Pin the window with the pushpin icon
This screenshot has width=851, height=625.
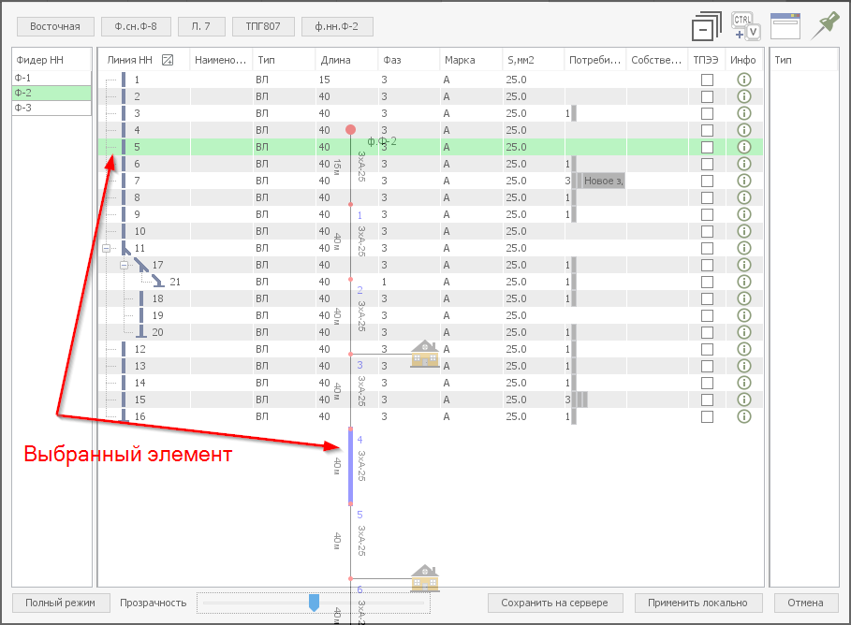coord(825,26)
